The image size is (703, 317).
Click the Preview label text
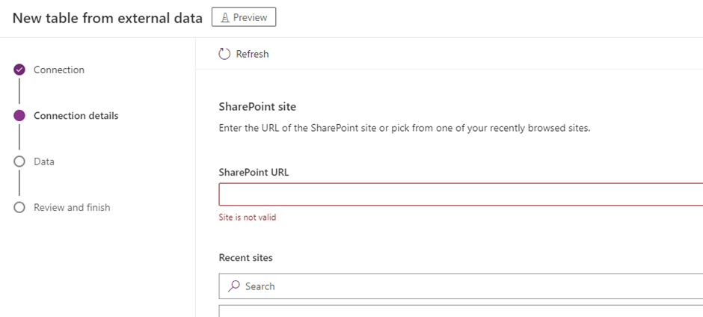coord(250,17)
